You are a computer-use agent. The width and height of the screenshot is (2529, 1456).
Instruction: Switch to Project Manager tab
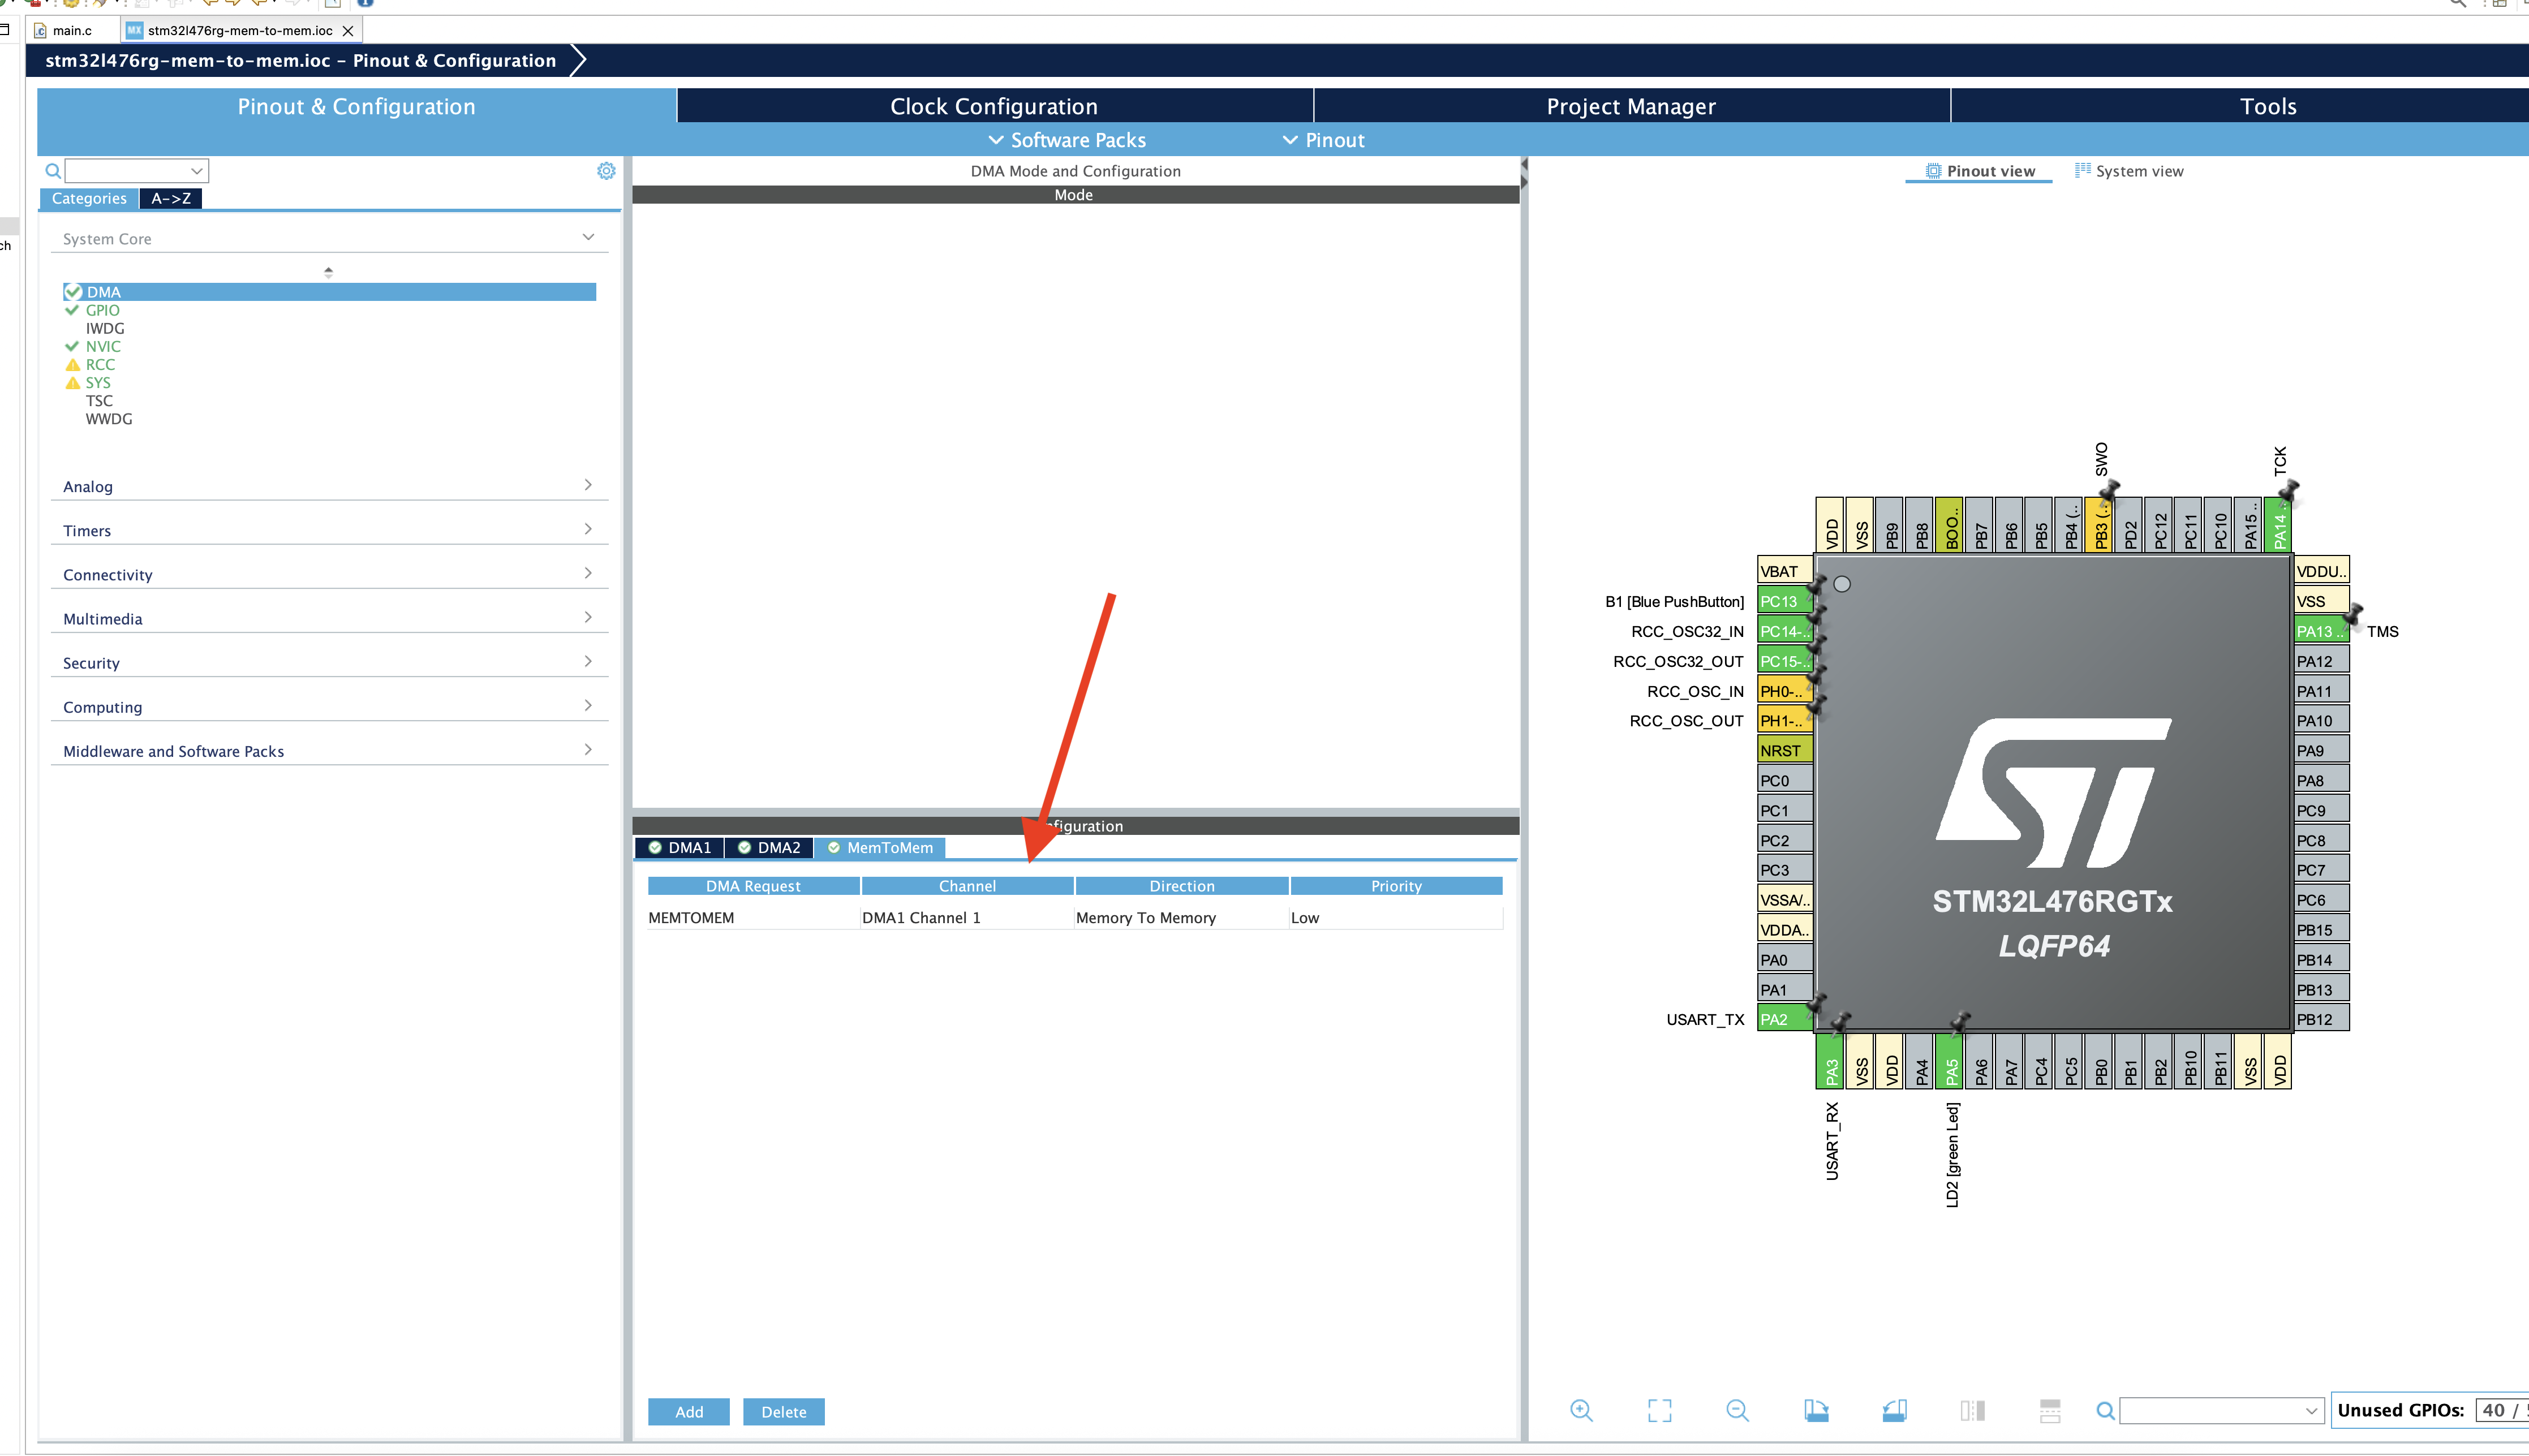1631,106
